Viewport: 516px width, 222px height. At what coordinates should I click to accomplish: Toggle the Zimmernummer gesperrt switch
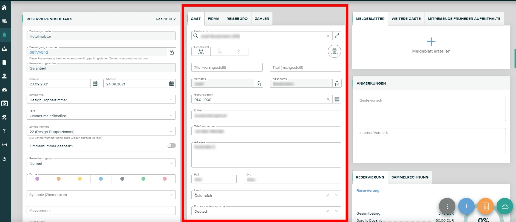[171, 146]
